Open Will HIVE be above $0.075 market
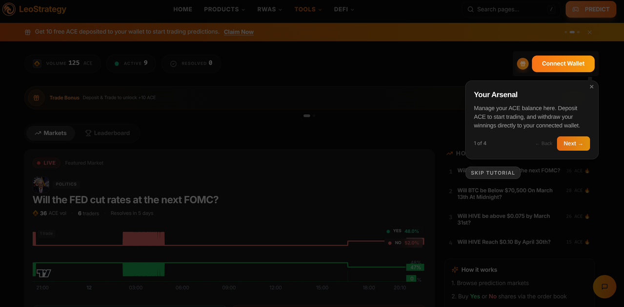624x307 pixels. [503, 219]
